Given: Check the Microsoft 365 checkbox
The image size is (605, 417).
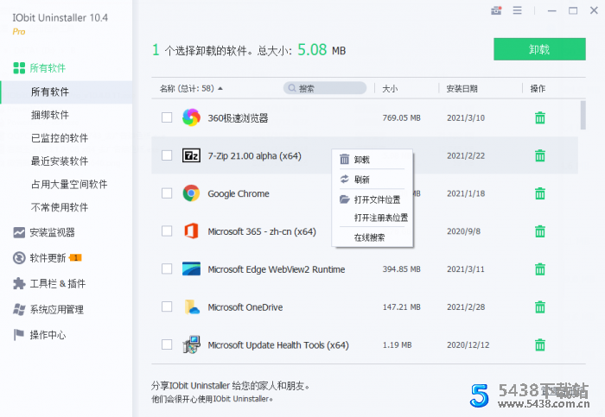Looking at the screenshot, I should coord(167,231).
